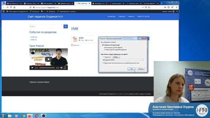Image resolution: width=210 pixels, height=118 pixels.
Task: Click 'Настроить' in the WordPress admin bar
Action: pyautogui.click(x=34, y=11)
